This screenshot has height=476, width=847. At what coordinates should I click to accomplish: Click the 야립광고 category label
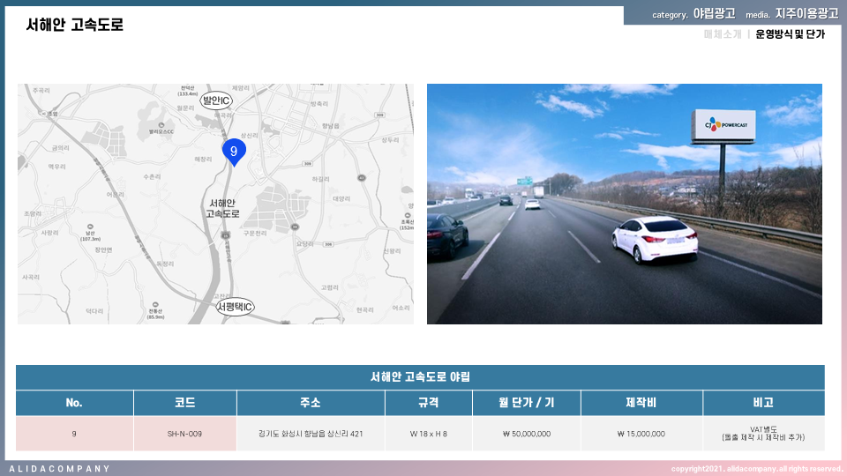(x=714, y=14)
